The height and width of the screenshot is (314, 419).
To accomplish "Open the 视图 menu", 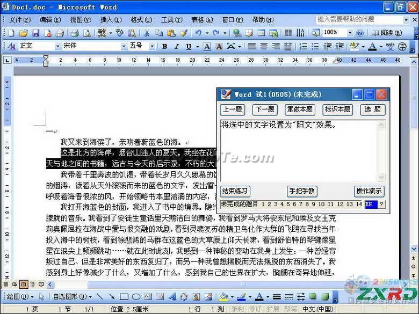I will pyautogui.click(x=81, y=20).
